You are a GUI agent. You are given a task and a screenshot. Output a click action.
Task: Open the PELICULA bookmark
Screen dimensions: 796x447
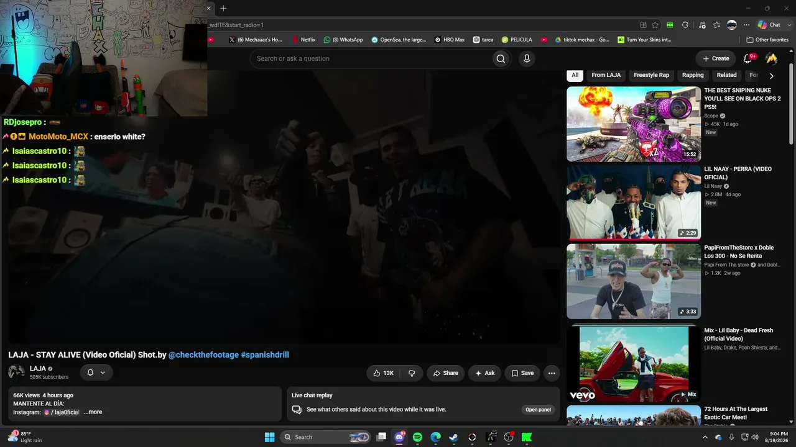(x=517, y=40)
